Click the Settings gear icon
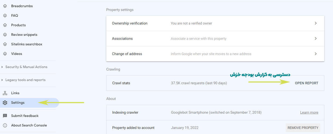 coord(5,103)
